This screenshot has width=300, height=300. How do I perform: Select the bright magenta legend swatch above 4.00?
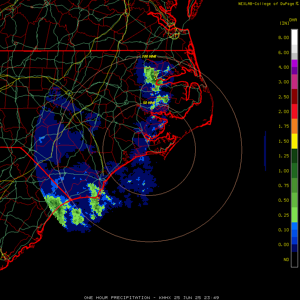pos(294,63)
